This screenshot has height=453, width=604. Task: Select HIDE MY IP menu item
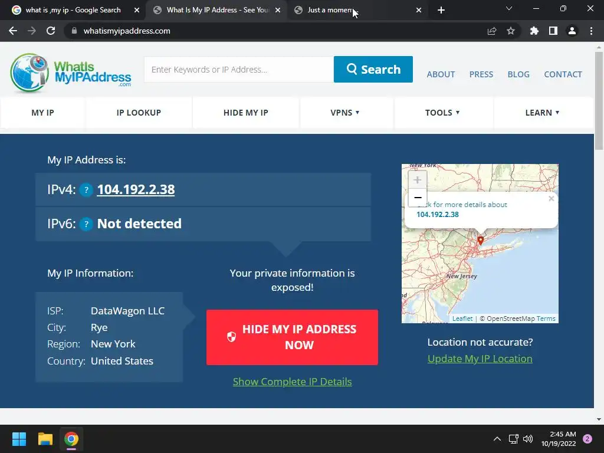tap(246, 113)
